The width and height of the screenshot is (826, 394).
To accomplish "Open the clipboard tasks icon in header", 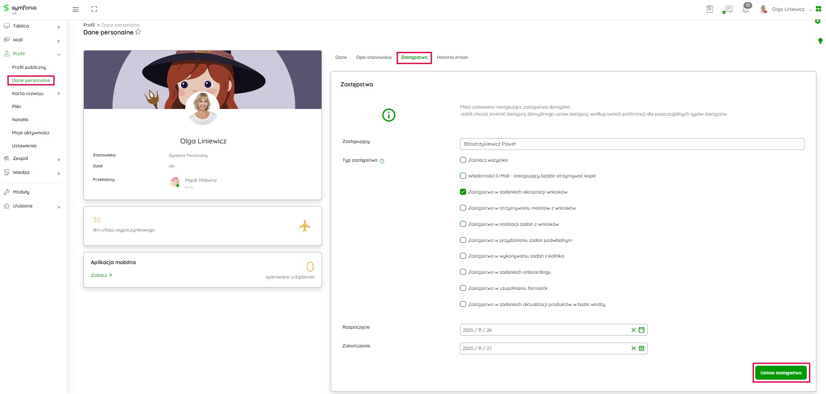I will [x=710, y=9].
